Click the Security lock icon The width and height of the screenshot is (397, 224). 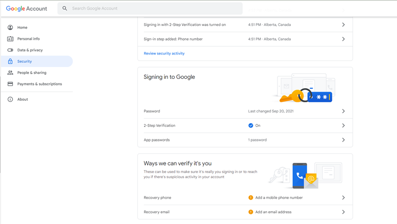[10, 61]
